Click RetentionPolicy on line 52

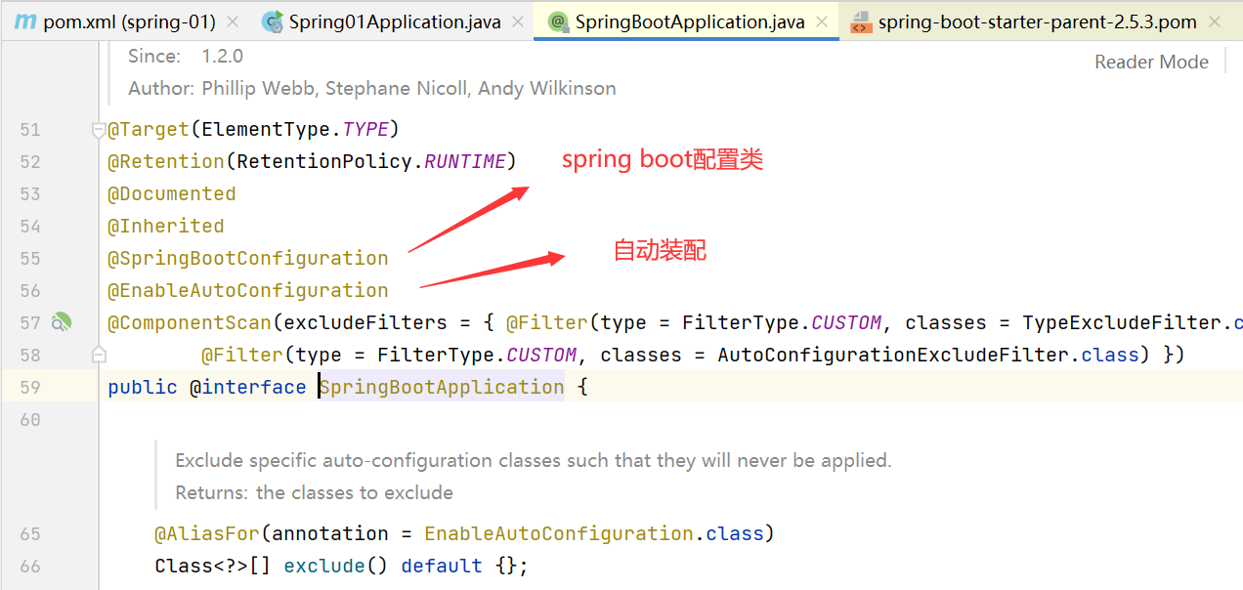(x=324, y=161)
